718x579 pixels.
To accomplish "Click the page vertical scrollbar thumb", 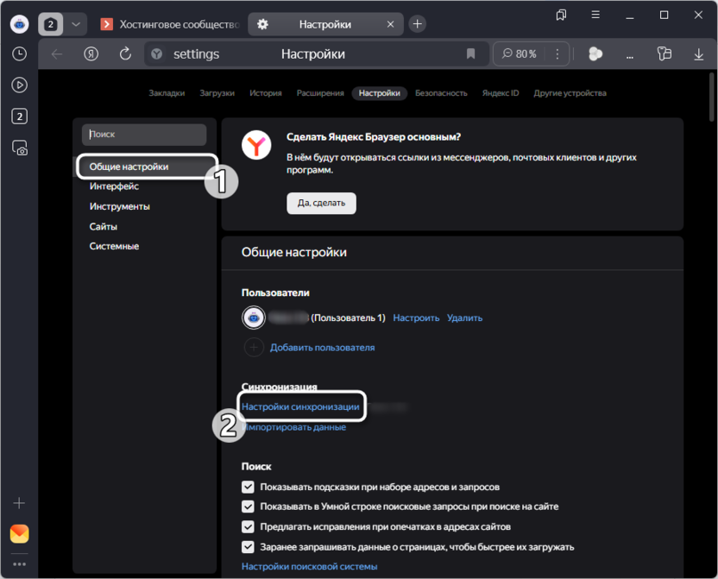I will coord(711,97).
